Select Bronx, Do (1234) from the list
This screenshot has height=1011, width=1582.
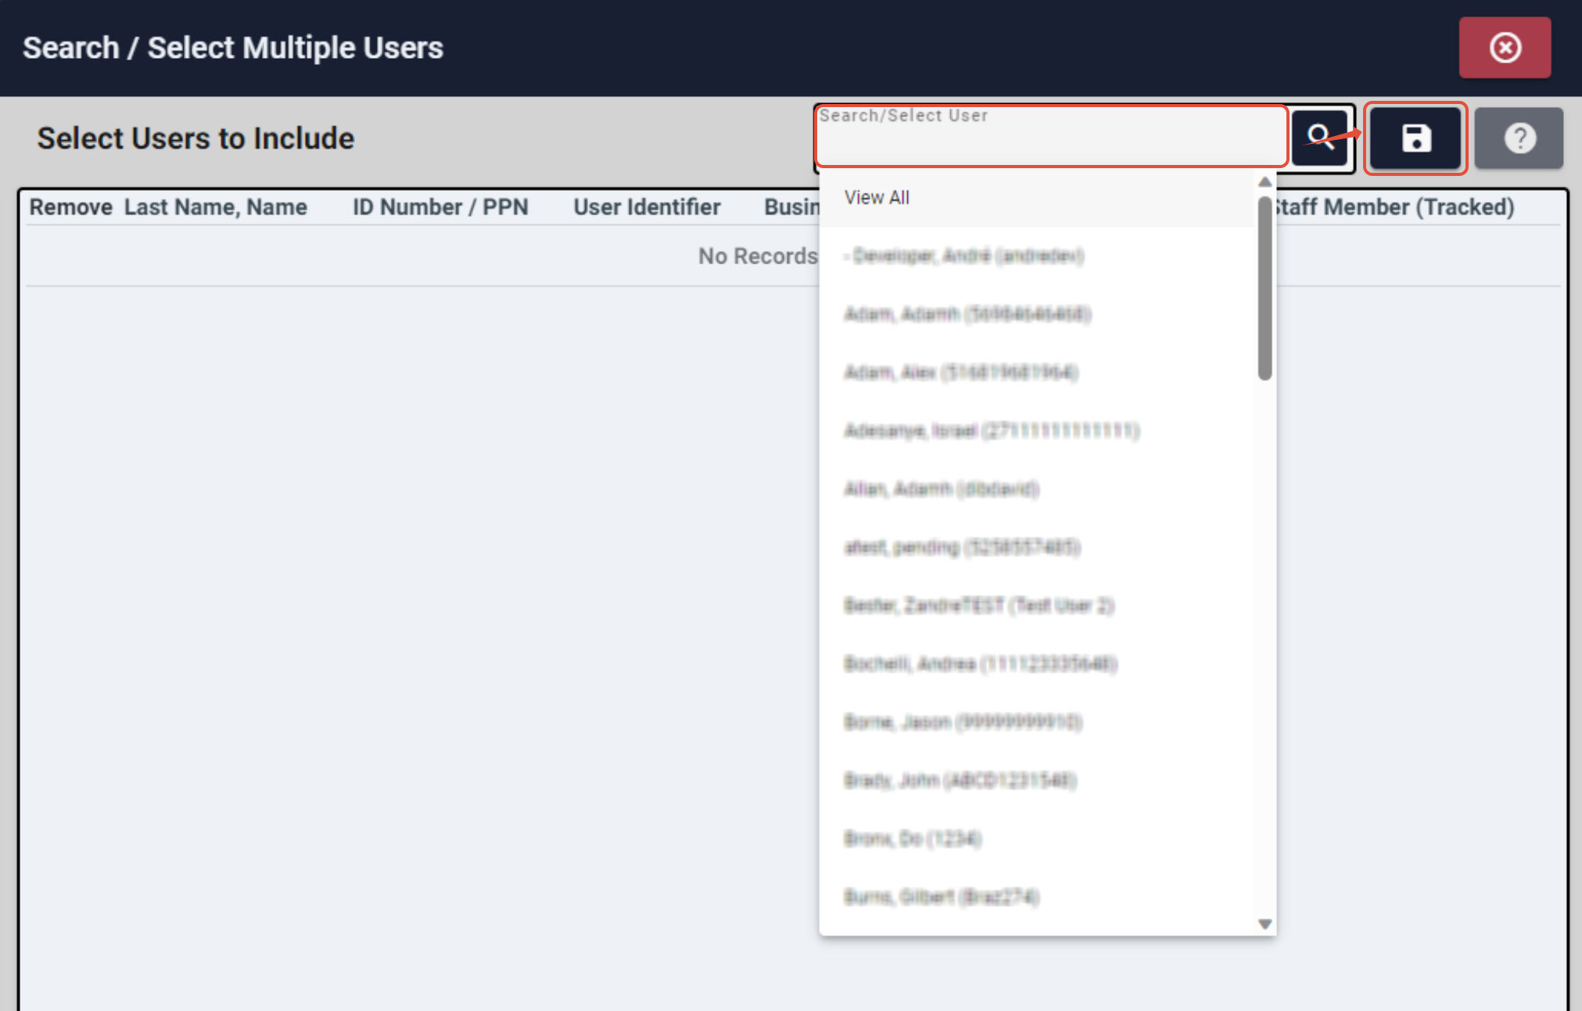913,838
